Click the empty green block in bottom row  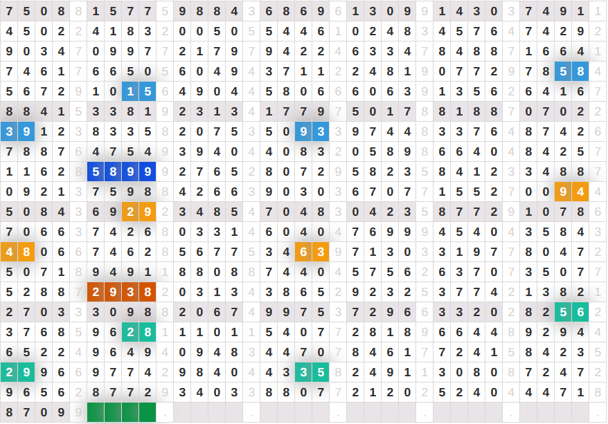coord(121,412)
